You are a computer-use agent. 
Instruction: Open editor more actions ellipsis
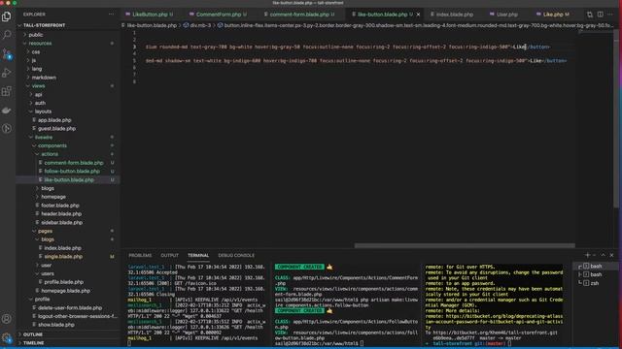point(611,15)
